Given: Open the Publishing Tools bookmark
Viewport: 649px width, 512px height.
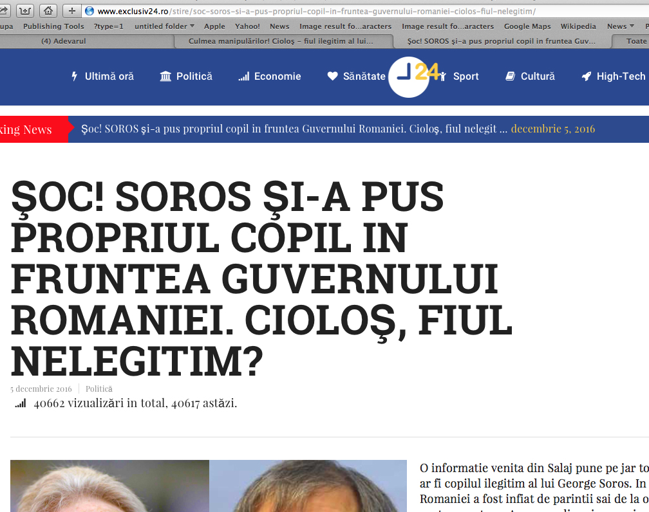Looking at the screenshot, I should click(53, 26).
